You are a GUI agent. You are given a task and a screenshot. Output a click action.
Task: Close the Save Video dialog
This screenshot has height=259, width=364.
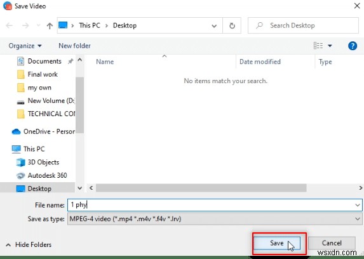coord(357,6)
